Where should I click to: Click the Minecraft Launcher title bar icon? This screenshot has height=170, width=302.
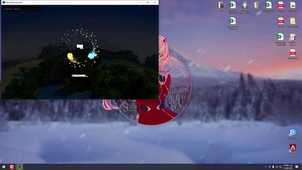(4, 2)
